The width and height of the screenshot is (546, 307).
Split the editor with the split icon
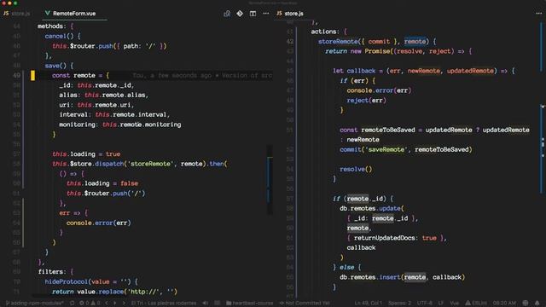253,14
